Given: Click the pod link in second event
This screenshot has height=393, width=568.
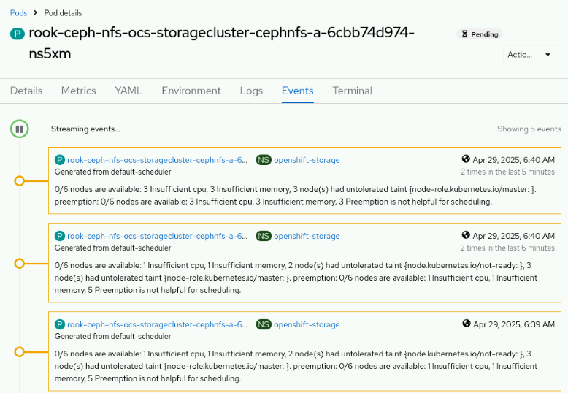Looking at the screenshot, I should point(157,236).
